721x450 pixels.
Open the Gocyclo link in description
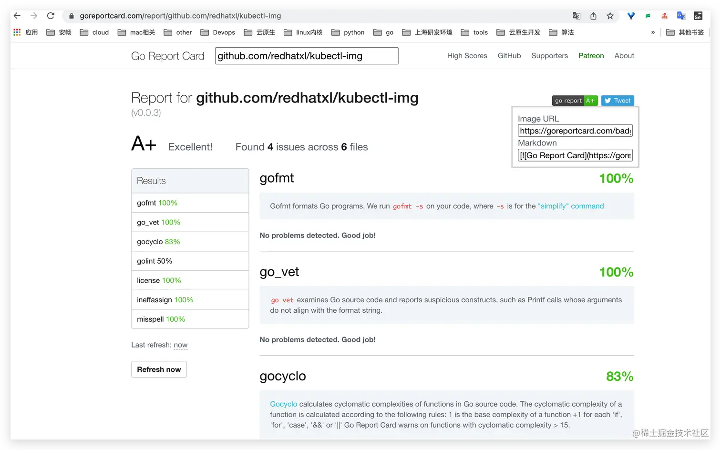(283, 404)
